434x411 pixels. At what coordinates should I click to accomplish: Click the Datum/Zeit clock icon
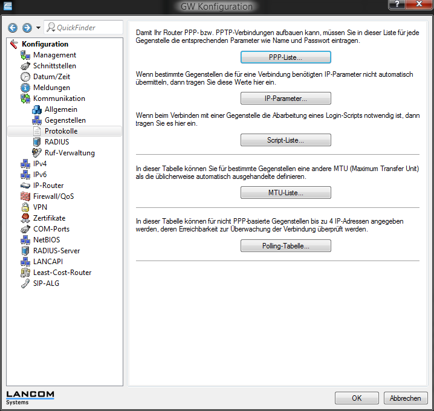(25, 77)
